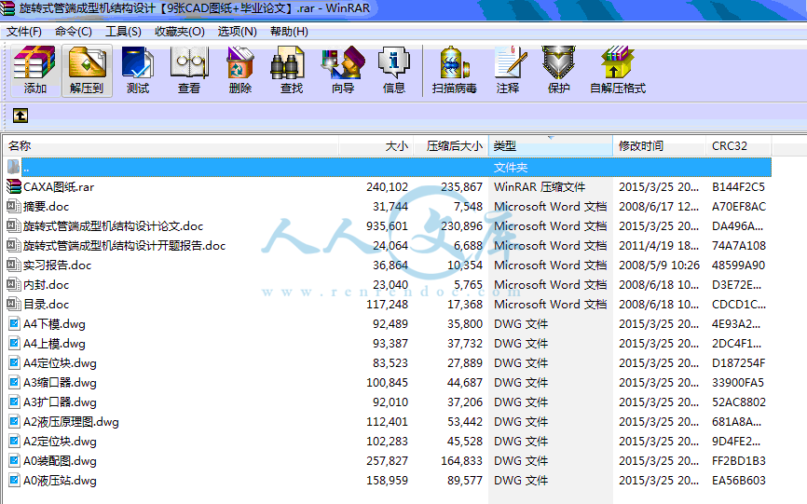This screenshot has height=504, width=807.
Task: Click size value 240,102
Action: pos(387,186)
